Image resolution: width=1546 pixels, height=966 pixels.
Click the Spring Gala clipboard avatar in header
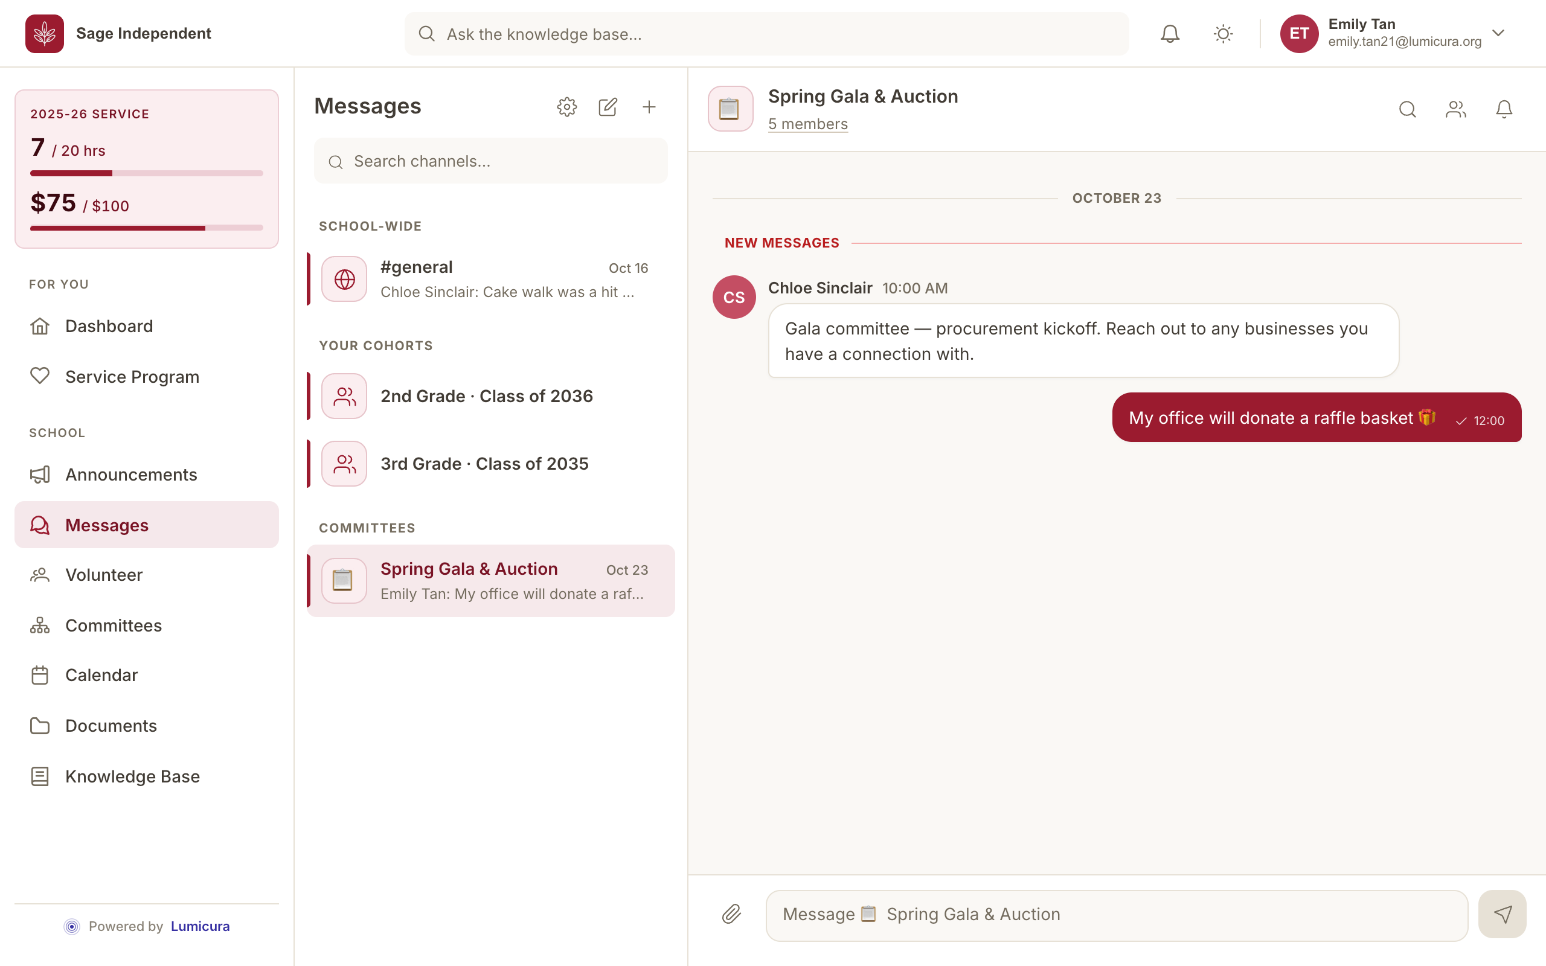(730, 109)
